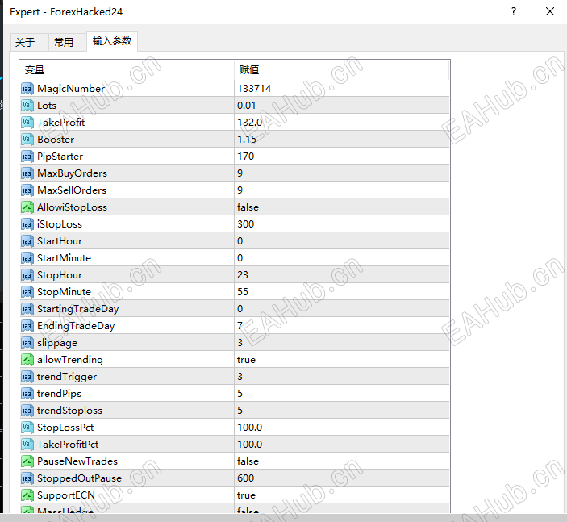Click the icon beside EndingTradeDay
Screen dimensions: 567x522
point(27,326)
